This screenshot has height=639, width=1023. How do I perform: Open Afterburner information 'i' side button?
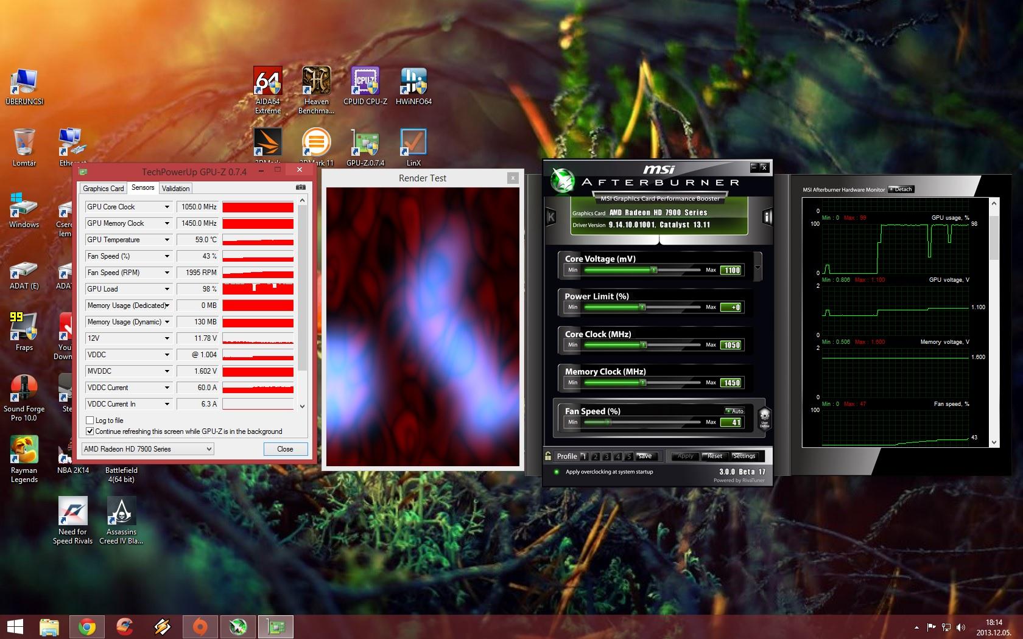coord(767,217)
